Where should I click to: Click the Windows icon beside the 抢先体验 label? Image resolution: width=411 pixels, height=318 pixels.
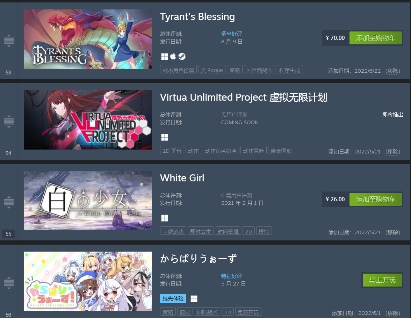[x=194, y=299]
